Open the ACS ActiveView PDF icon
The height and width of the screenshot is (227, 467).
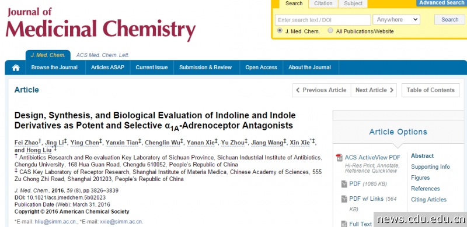[x=339, y=158]
